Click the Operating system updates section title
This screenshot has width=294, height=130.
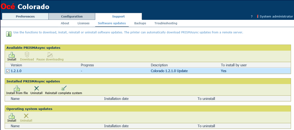30,109
